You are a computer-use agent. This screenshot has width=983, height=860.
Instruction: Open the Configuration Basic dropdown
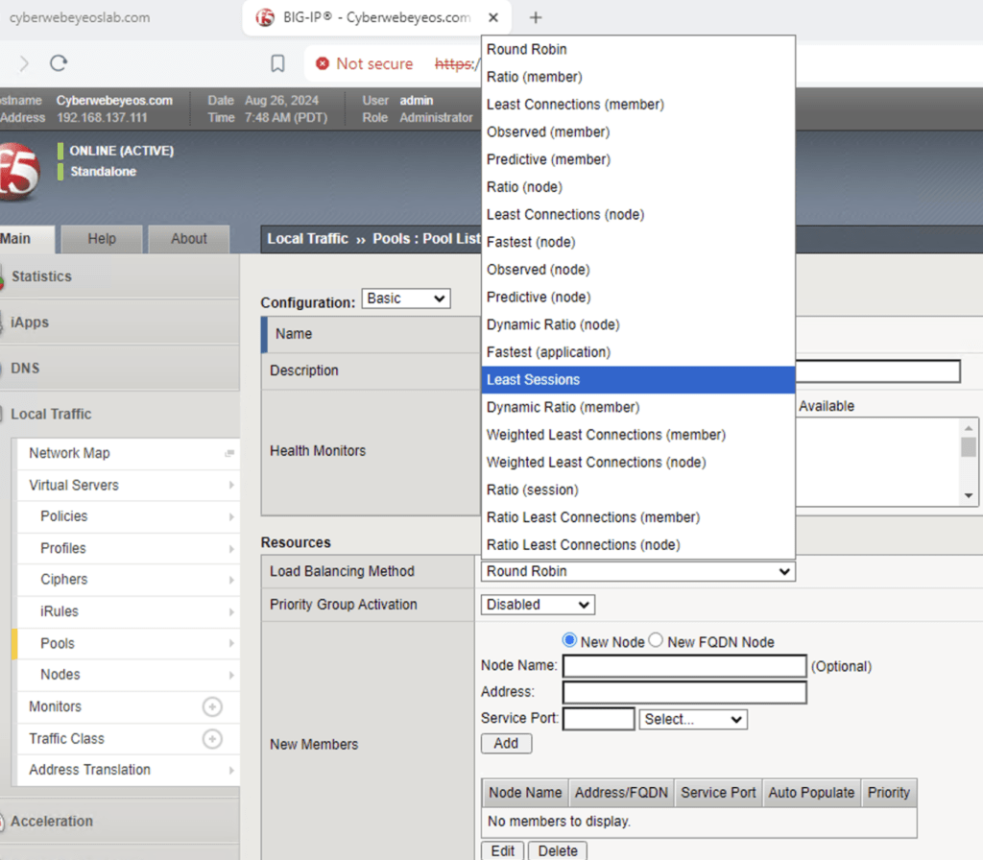(406, 299)
